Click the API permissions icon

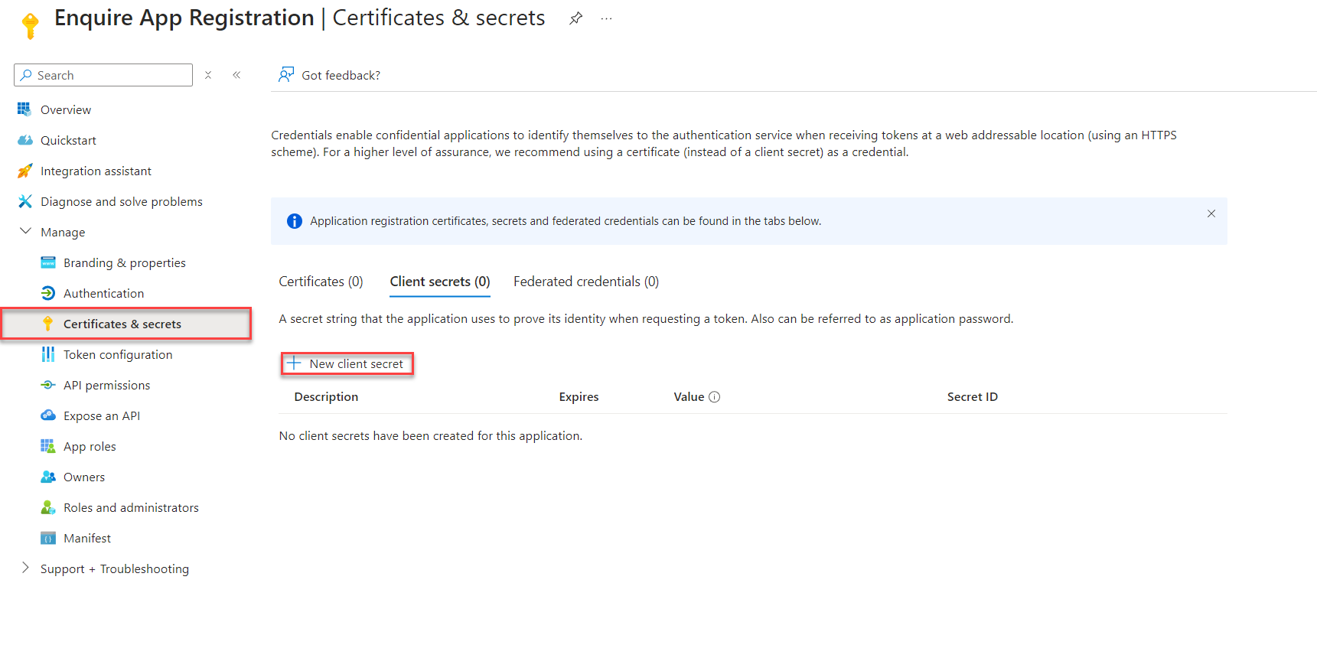[x=48, y=385]
